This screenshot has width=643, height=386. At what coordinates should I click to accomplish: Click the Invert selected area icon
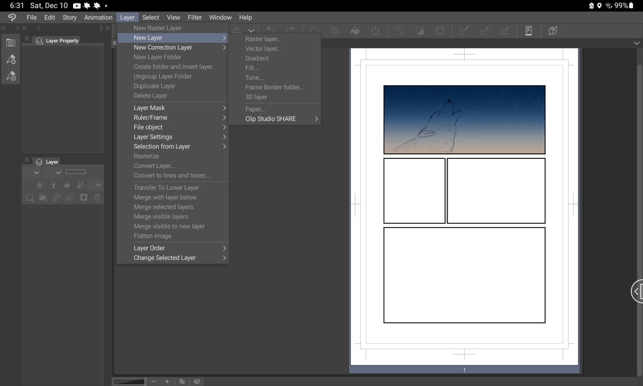tap(419, 31)
